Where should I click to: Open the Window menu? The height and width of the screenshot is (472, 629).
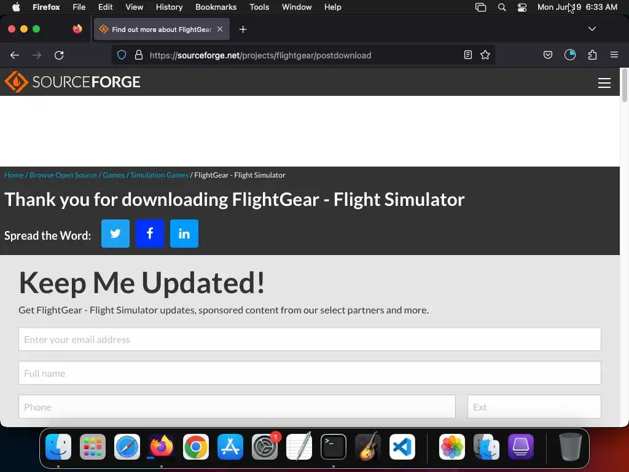(x=297, y=7)
